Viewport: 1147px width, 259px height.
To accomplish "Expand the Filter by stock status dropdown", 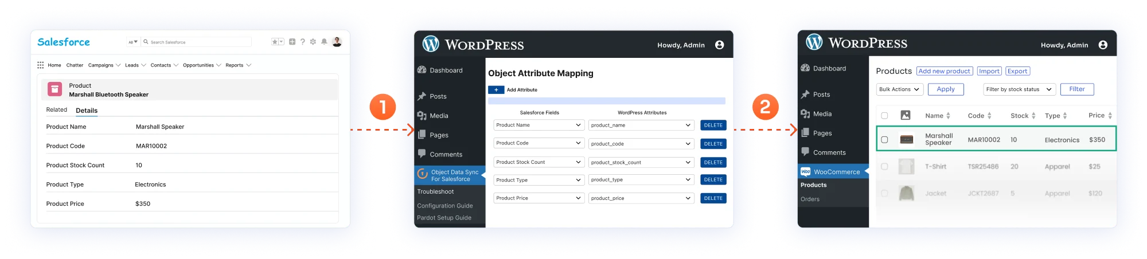I will click(x=1019, y=89).
